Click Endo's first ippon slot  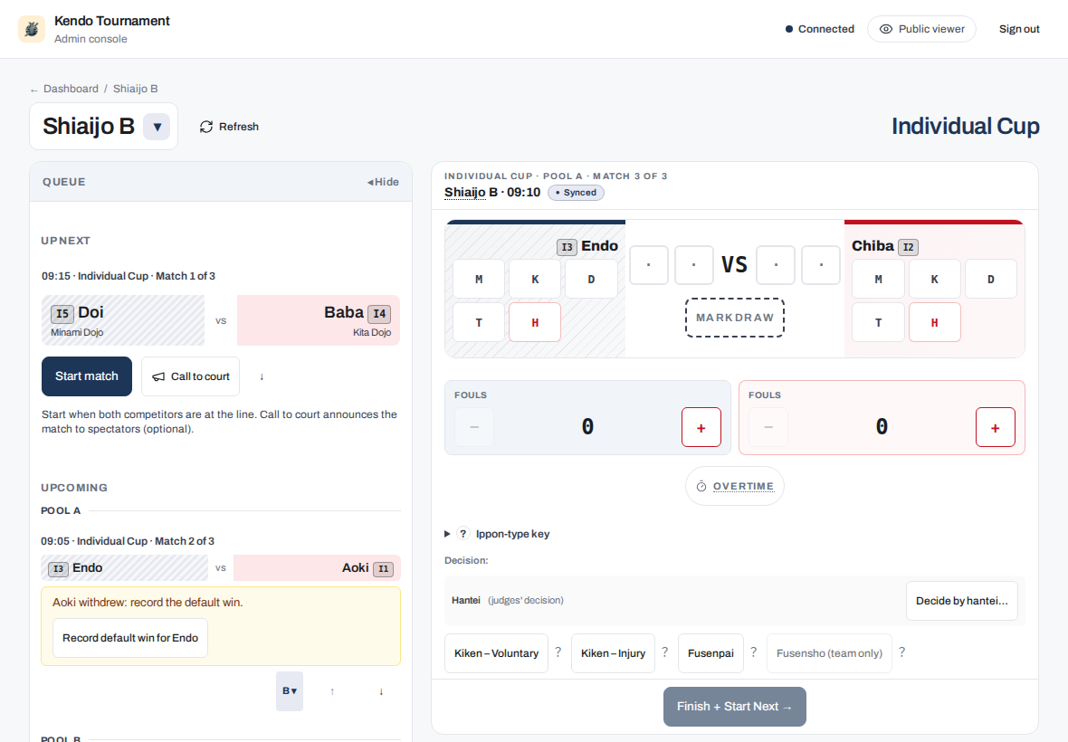pos(648,265)
